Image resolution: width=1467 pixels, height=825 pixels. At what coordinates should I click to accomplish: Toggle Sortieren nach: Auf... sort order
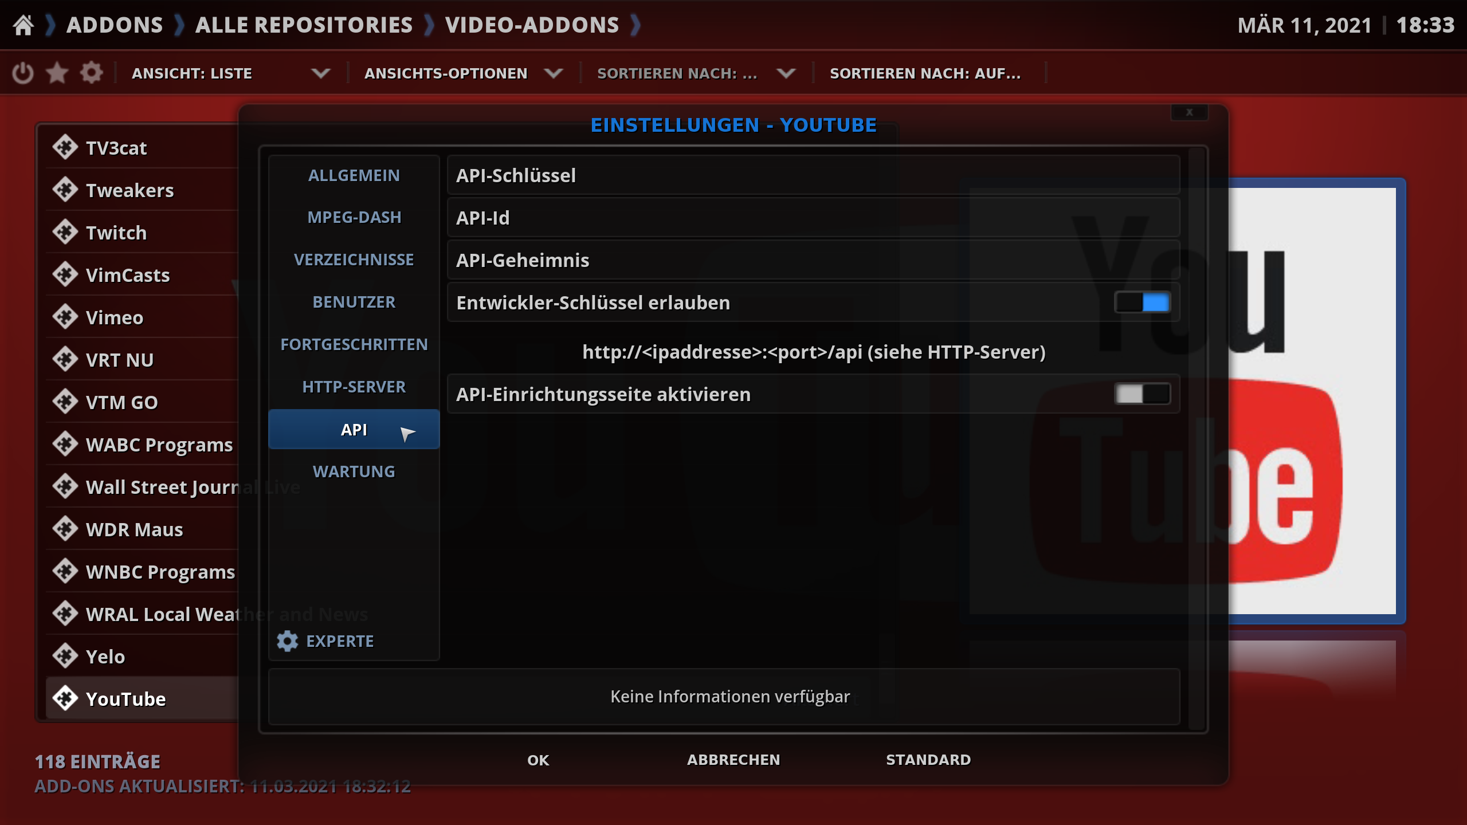point(925,73)
